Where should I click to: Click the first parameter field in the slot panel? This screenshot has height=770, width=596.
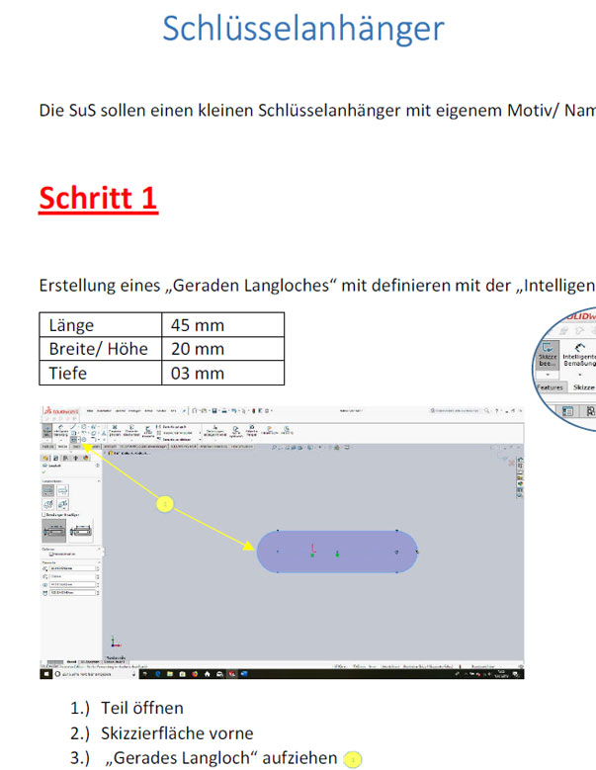(72, 568)
